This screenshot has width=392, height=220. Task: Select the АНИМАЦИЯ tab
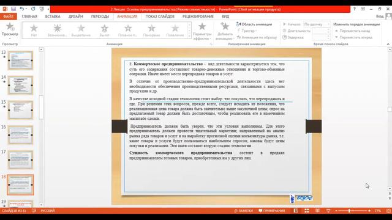point(127,16)
